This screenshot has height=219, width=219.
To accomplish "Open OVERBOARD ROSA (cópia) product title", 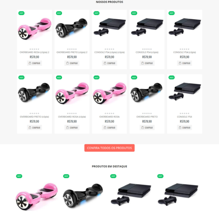I will pyautogui.click(x=72, y=117).
